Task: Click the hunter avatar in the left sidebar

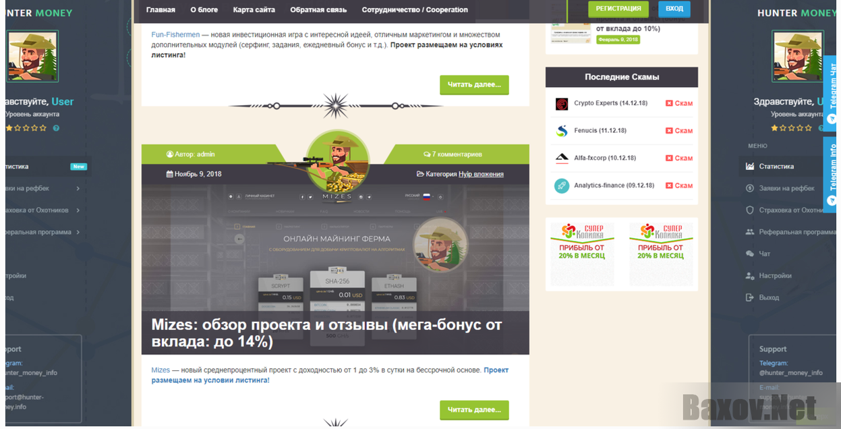Action: pyautogui.click(x=33, y=57)
